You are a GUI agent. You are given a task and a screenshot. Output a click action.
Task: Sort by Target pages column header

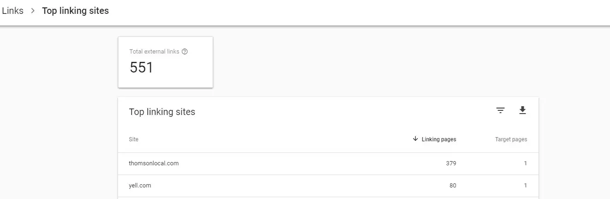(x=511, y=139)
